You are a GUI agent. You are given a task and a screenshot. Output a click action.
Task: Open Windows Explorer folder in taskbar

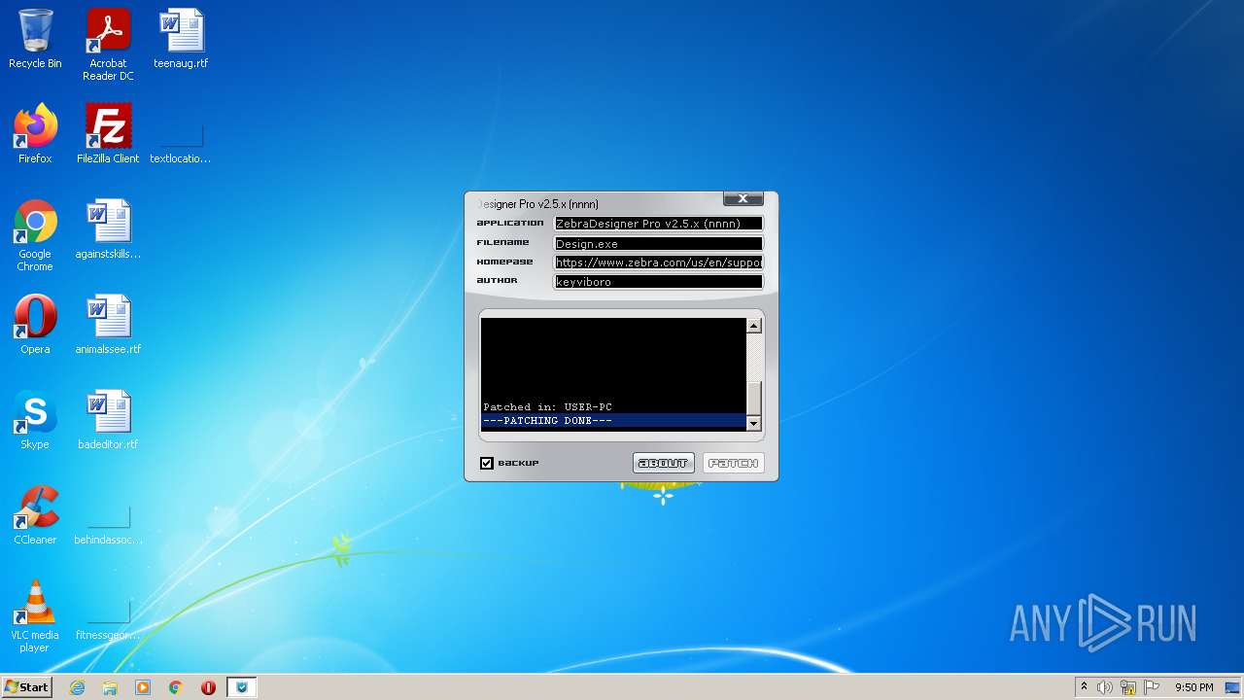point(110,687)
